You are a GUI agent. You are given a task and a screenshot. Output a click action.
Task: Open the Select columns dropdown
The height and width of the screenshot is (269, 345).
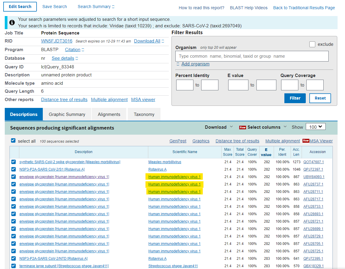click(x=267, y=127)
